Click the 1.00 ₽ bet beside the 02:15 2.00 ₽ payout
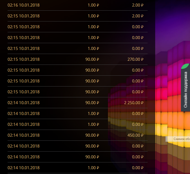This screenshot has height=174, width=190. tap(93, 16)
